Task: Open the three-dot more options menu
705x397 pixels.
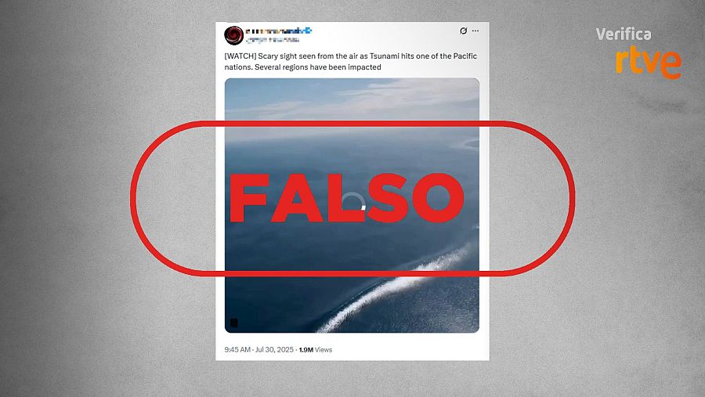Action: point(475,31)
